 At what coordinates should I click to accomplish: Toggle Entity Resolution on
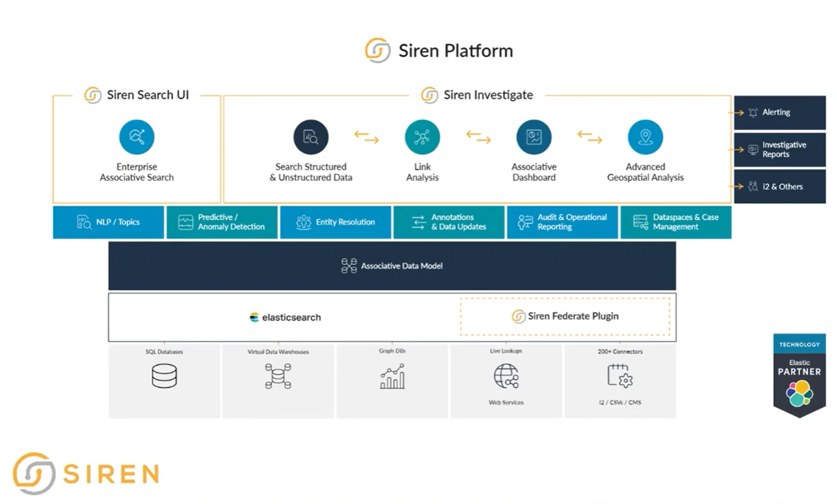pos(335,222)
